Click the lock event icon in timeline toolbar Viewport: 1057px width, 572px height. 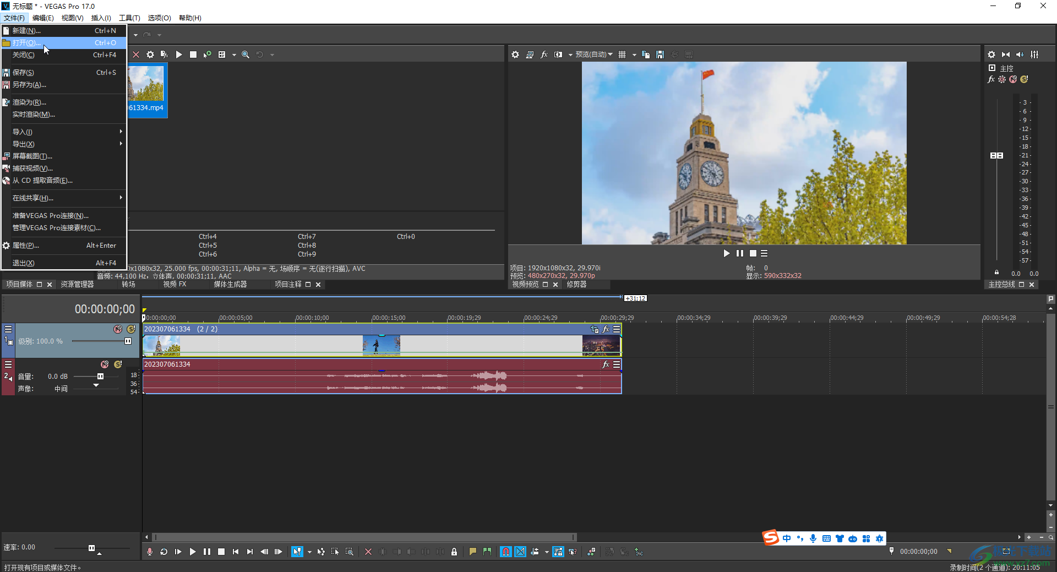[x=454, y=552]
